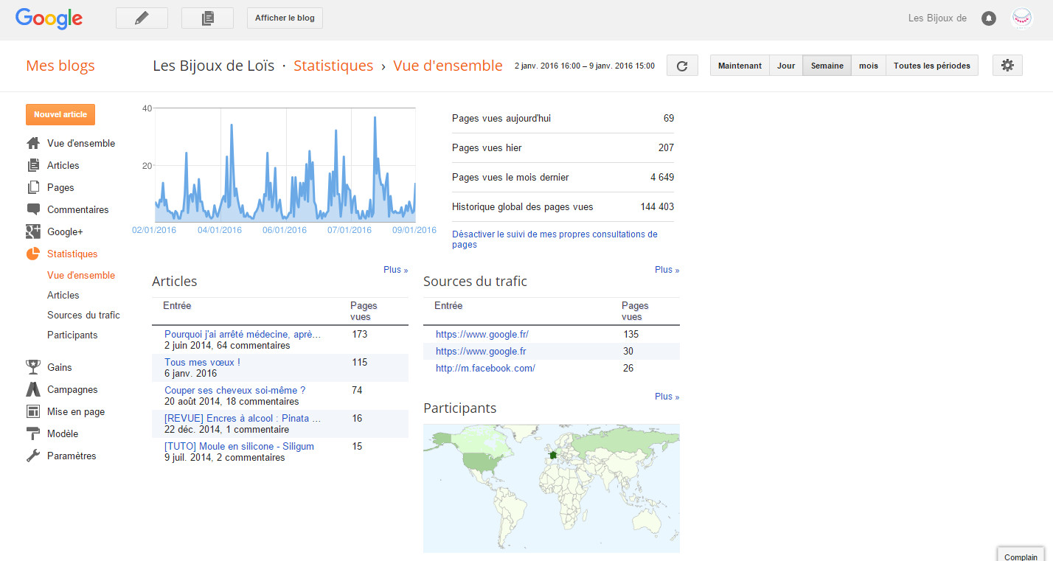Screen dimensions: 1053x561
Task: Click the Pages sidebar icon
Action: tap(33, 187)
